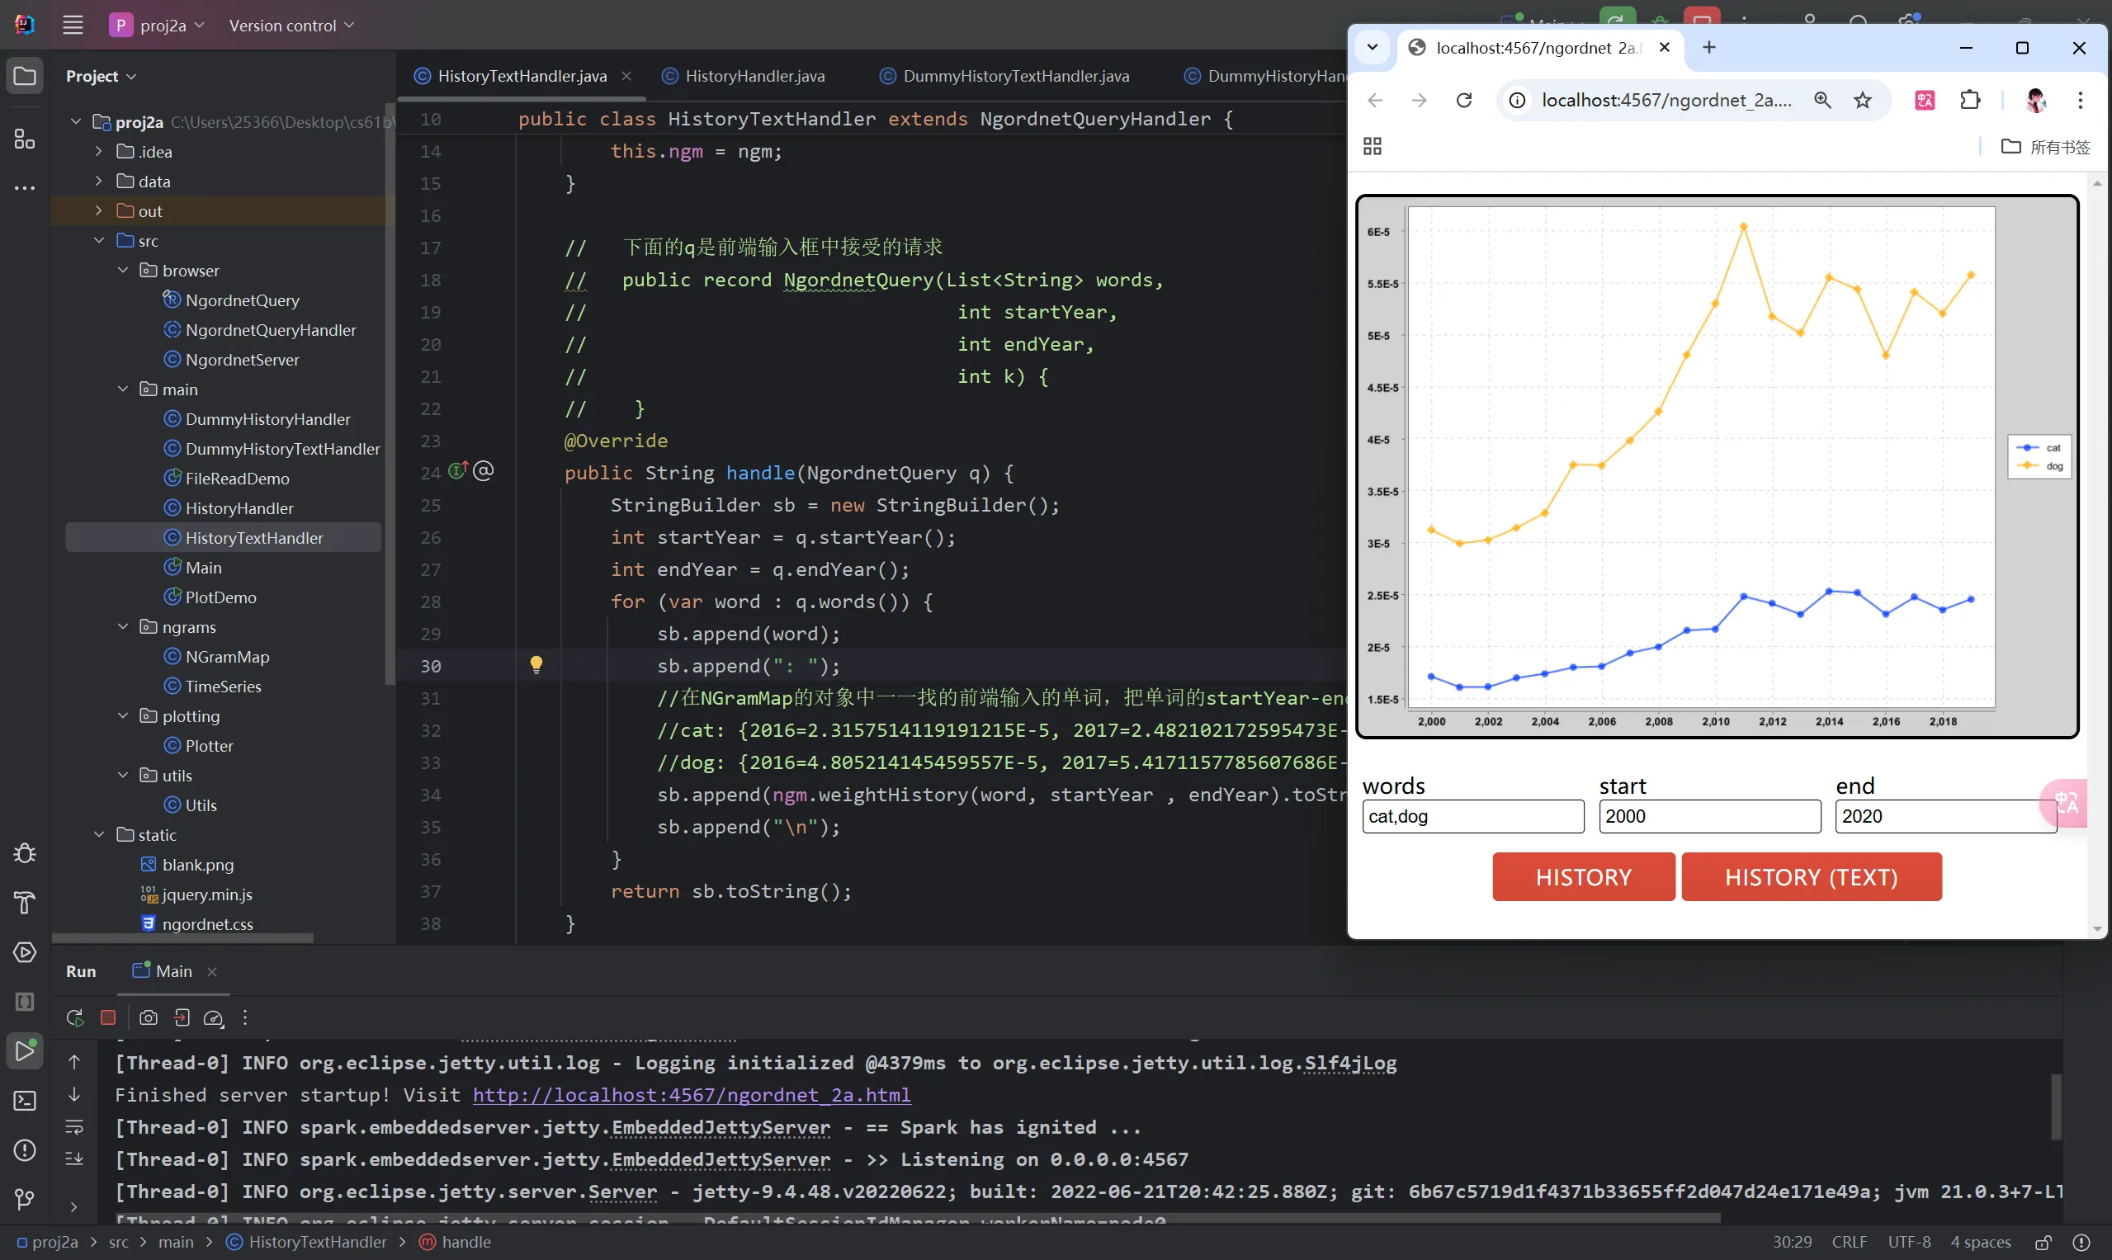The width and height of the screenshot is (2112, 1260).
Task: Click the end year input field
Action: (1944, 816)
